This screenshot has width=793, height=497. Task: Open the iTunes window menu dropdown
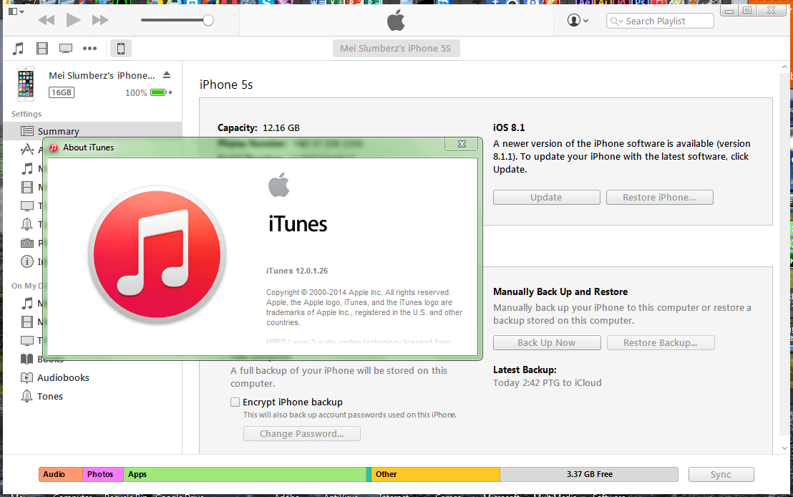coord(16,11)
